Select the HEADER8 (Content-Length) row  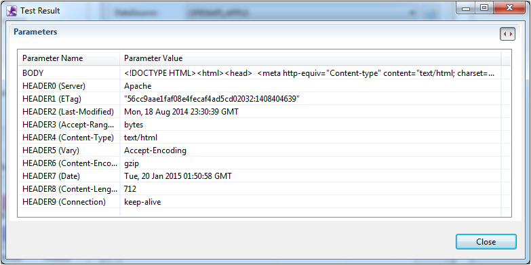[x=260, y=189]
